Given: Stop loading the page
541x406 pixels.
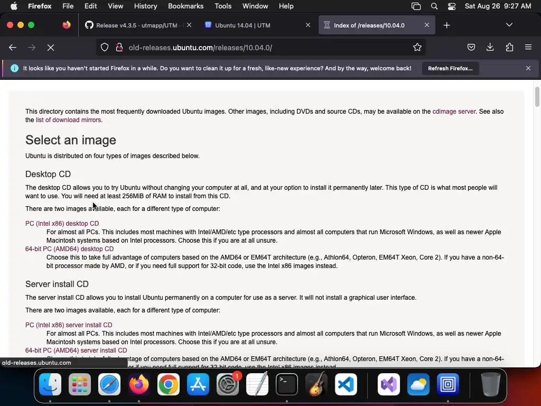Looking at the screenshot, I should click(51, 48).
